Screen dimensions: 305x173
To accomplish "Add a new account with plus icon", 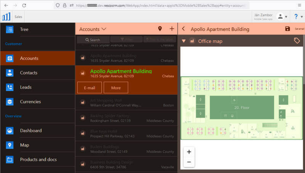I will point(172,29).
